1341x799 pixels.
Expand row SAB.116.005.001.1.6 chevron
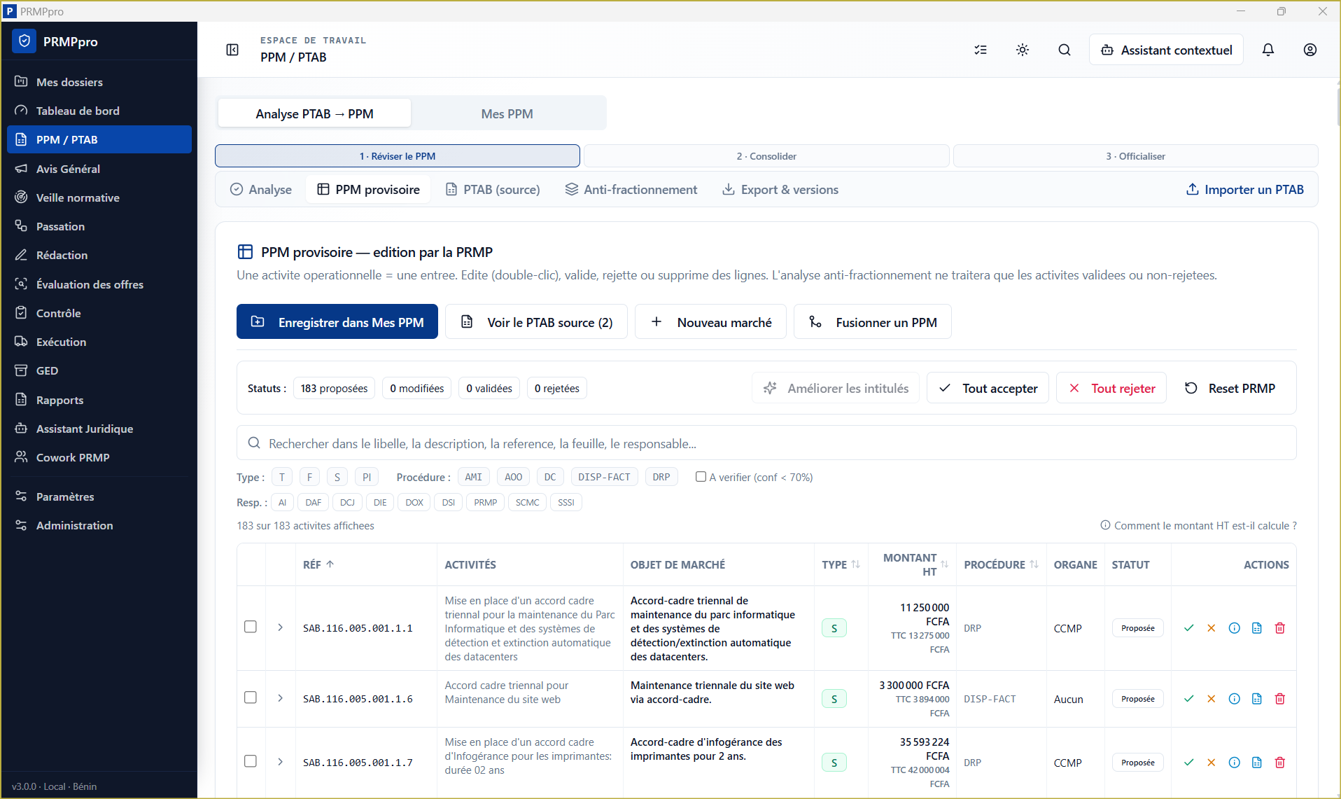pyautogui.click(x=281, y=698)
